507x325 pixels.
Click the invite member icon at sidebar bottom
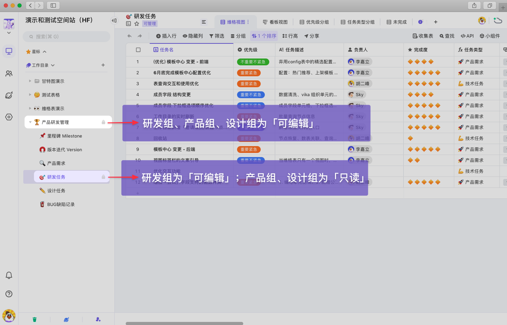pyautogui.click(x=98, y=320)
